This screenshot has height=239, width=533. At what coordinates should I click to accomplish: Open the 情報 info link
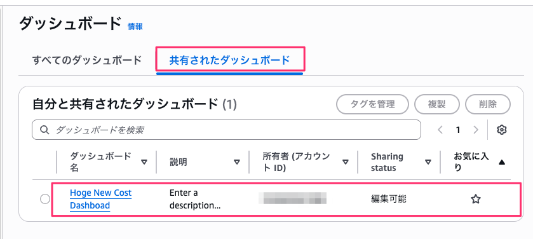[135, 27]
